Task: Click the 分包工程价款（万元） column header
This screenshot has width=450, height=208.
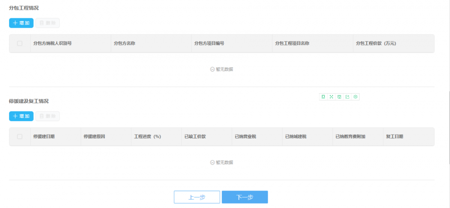Action: (376, 43)
